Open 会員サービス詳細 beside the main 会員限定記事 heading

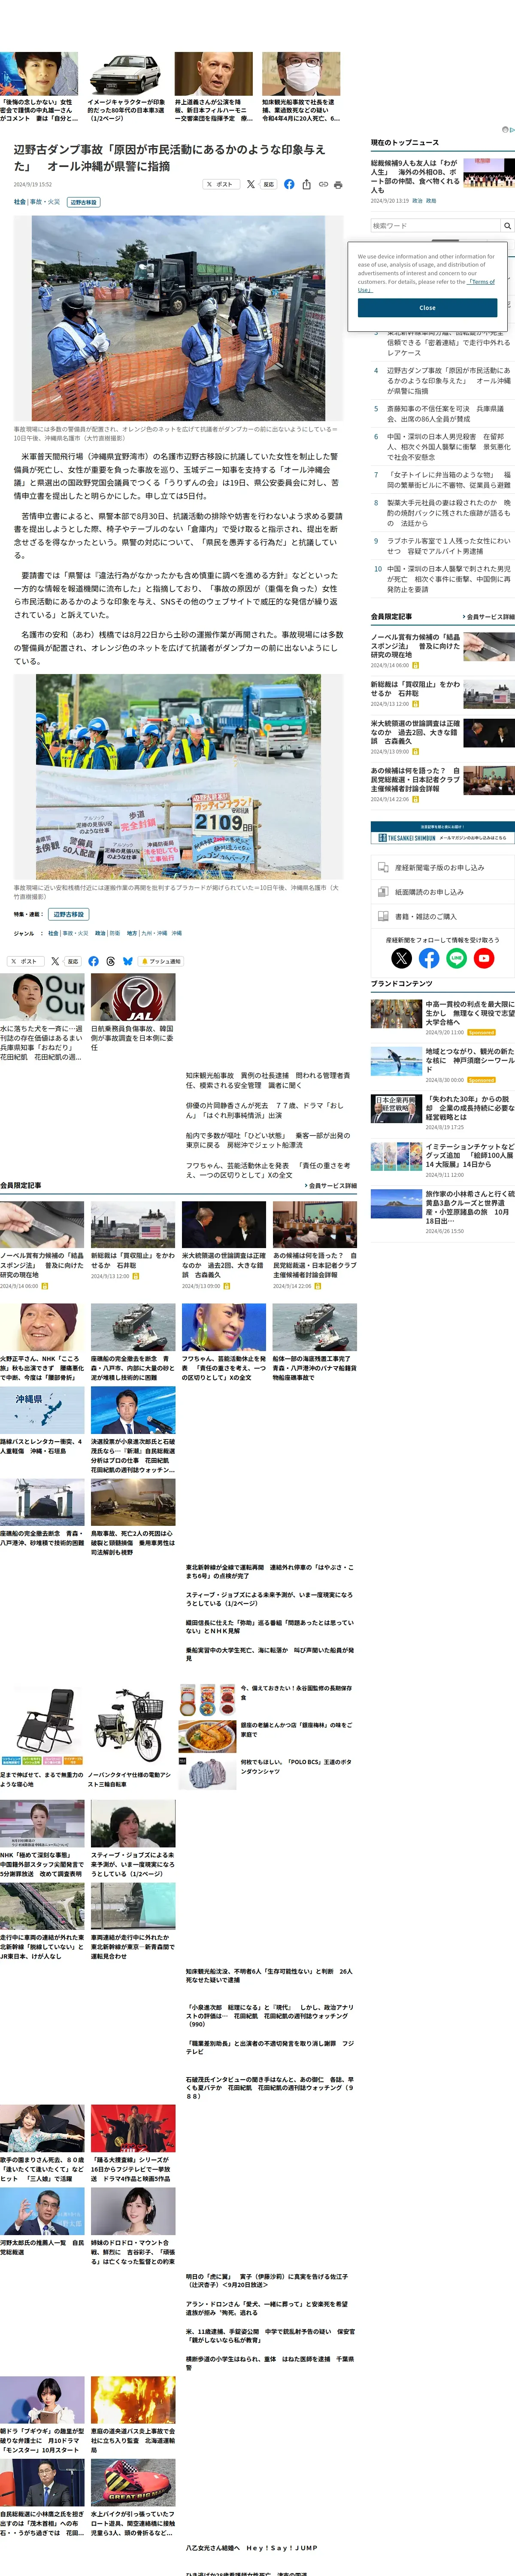pyautogui.click(x=330, y=1186)
